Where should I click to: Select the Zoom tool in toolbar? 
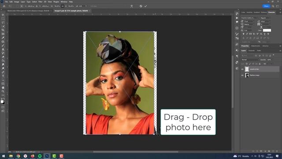tap(3, 91)
